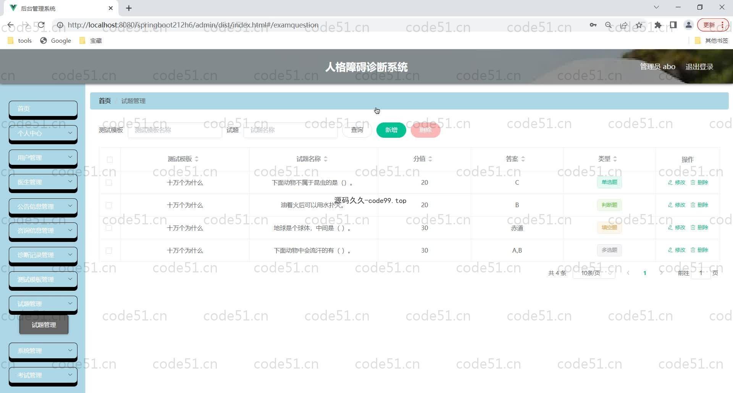This screenshot has height=393, width=733.
Task: Edit the 地球是个球体 question row
Action: pos(676,227)
